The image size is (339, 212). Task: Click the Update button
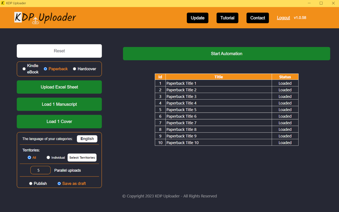198,18
